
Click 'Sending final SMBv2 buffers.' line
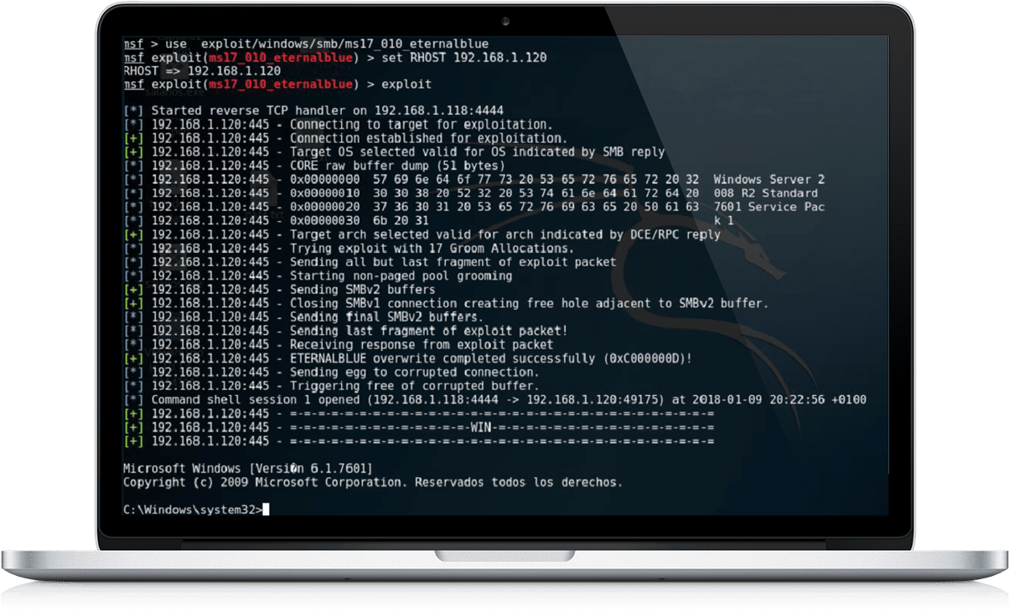[303, 317]
